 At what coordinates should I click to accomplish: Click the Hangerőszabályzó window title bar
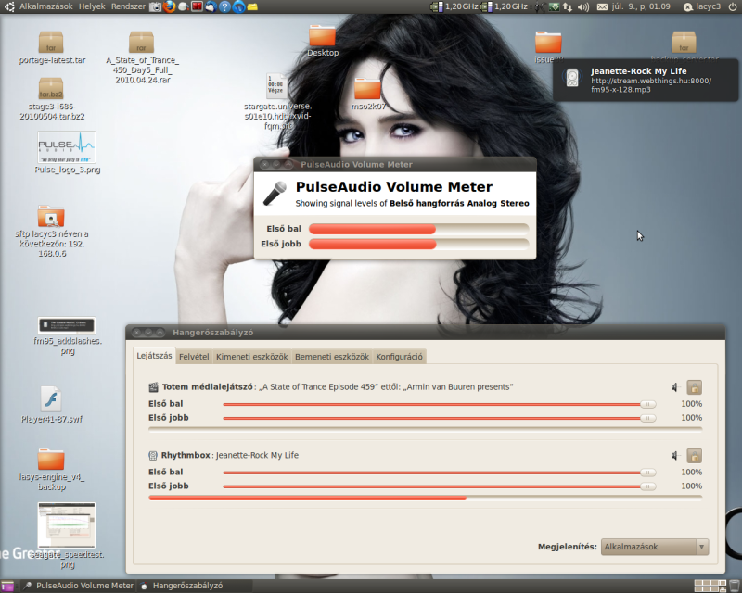(x=425, y=333)
